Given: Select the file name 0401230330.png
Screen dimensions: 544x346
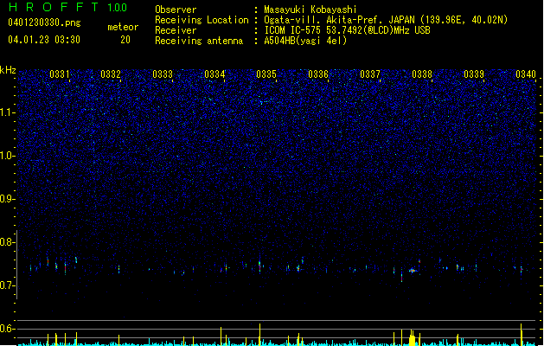Looking at the screenshot, I should pos(44,22).
